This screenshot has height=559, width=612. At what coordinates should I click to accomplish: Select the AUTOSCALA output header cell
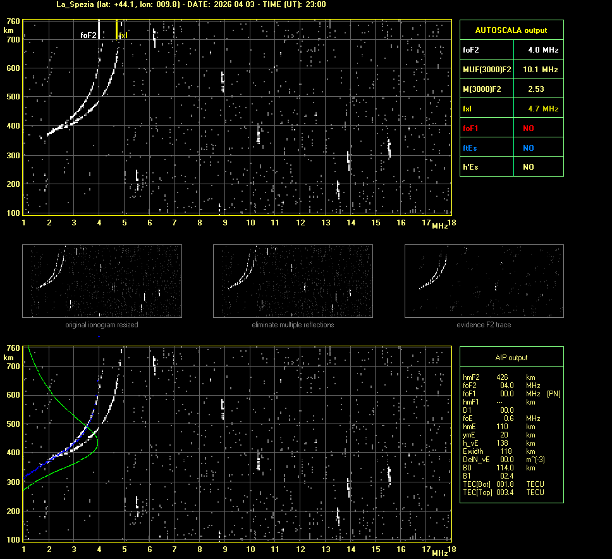511,30
